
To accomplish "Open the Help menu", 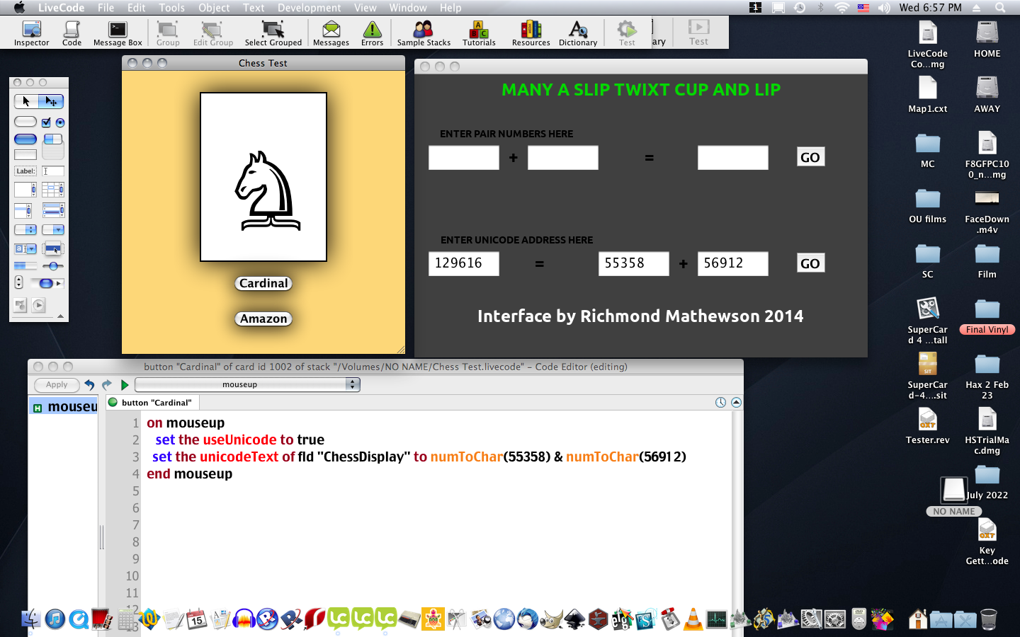I will click(450, 8).
